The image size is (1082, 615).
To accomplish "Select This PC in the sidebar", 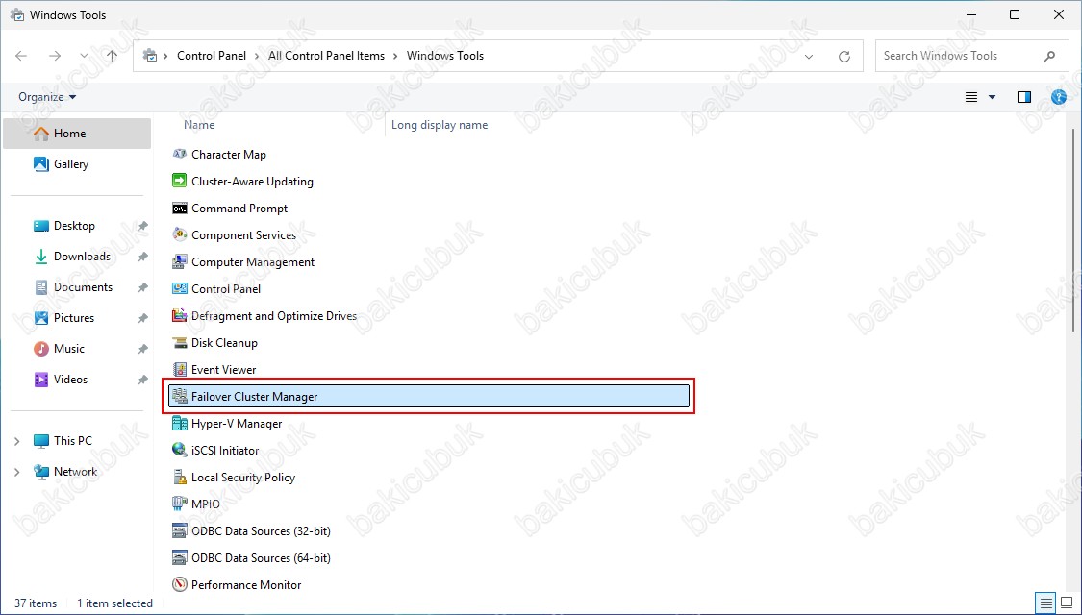I will pos(72,440).
